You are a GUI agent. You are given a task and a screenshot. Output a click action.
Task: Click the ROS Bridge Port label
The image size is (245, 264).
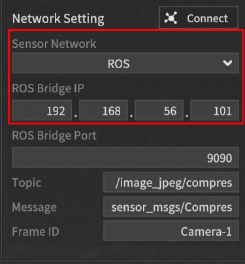pyautogui.click(x=54, y=136)
